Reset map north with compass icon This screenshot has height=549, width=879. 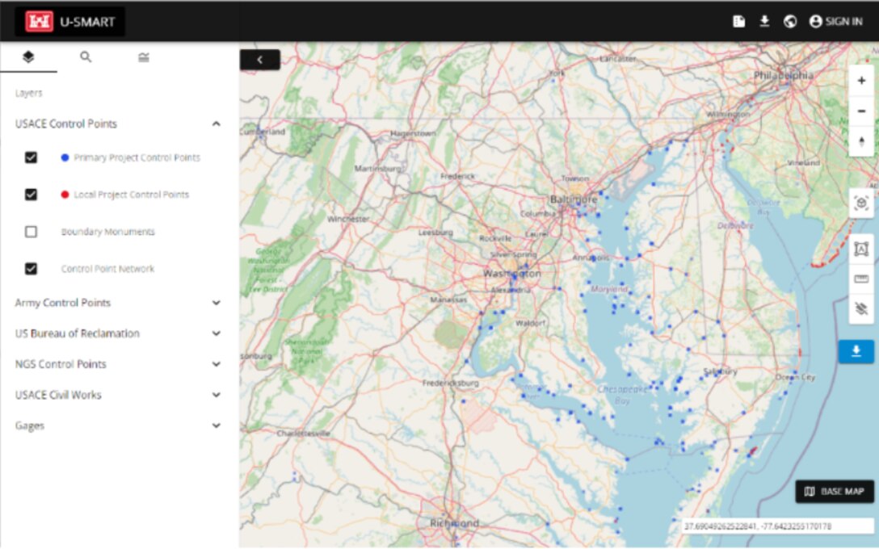click(x=861, y=141)
